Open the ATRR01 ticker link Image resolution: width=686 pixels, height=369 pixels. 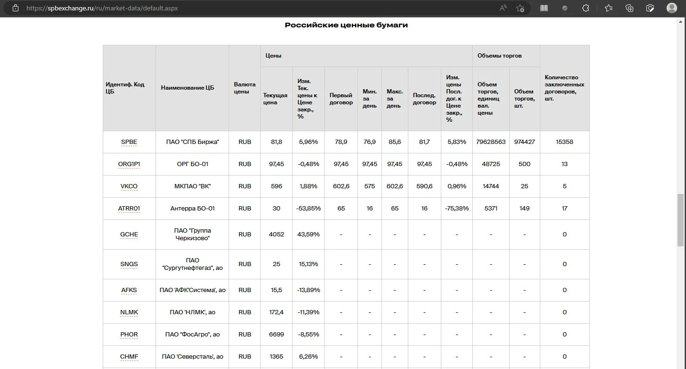click(129, 208)
